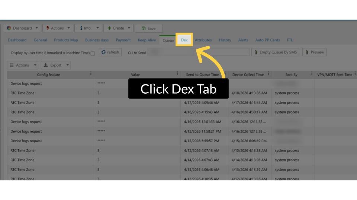
Task: Open Config feature column options menu
Action: [x=91, y=74]
